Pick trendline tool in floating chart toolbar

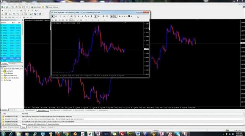tap(68, 16)
